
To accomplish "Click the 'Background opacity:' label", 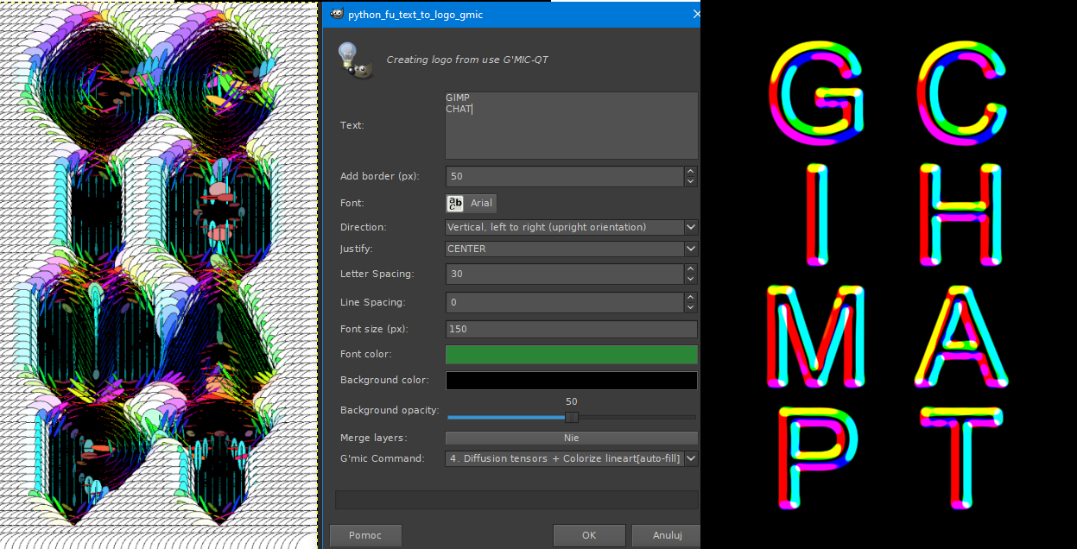I will point(390,410).
